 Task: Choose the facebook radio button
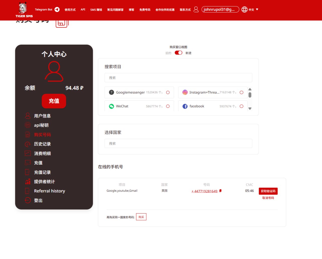tap(241, 106)
